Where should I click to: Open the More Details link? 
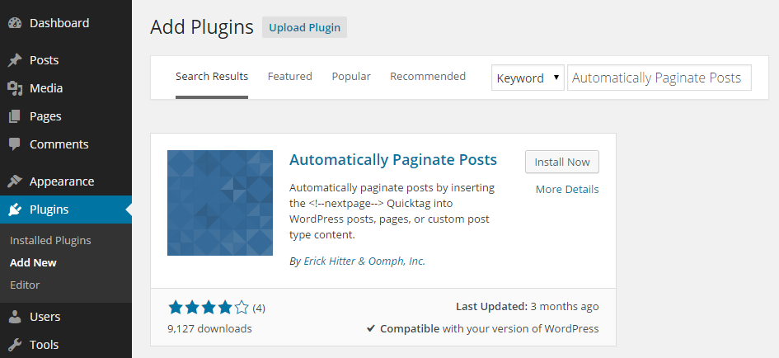(x=567, y=190)
